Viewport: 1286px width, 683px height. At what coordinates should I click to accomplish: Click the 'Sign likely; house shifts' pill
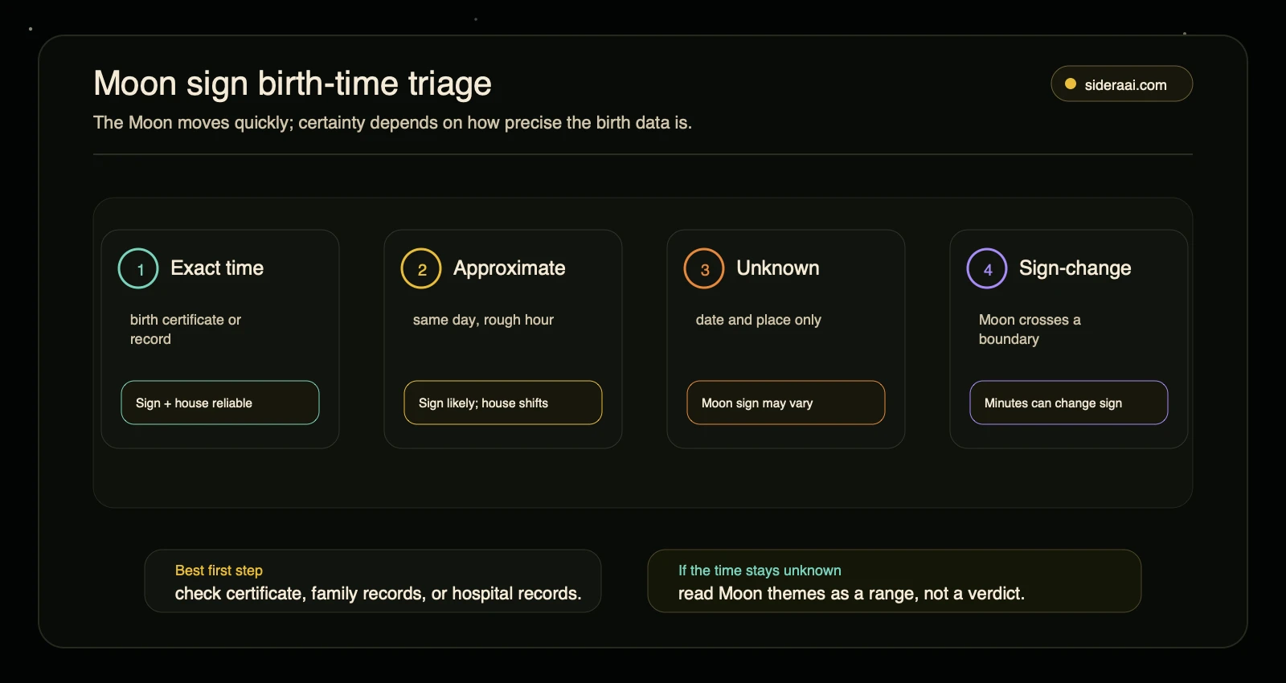tap(503, 403)
